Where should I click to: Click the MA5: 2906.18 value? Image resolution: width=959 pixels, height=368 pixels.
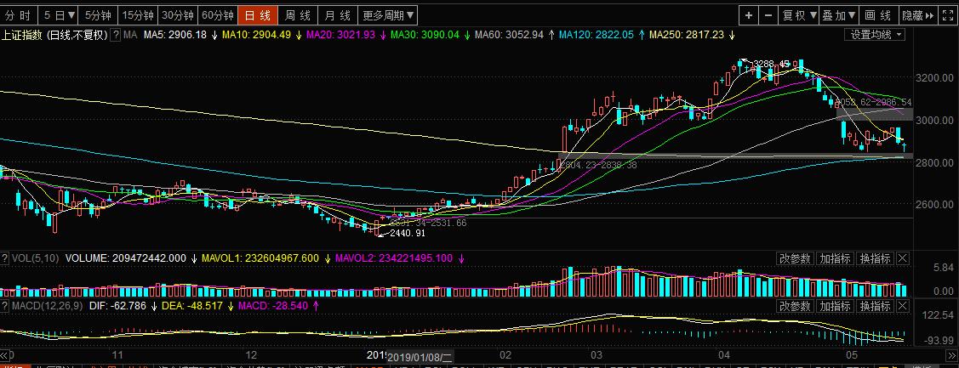coord(175,36)
